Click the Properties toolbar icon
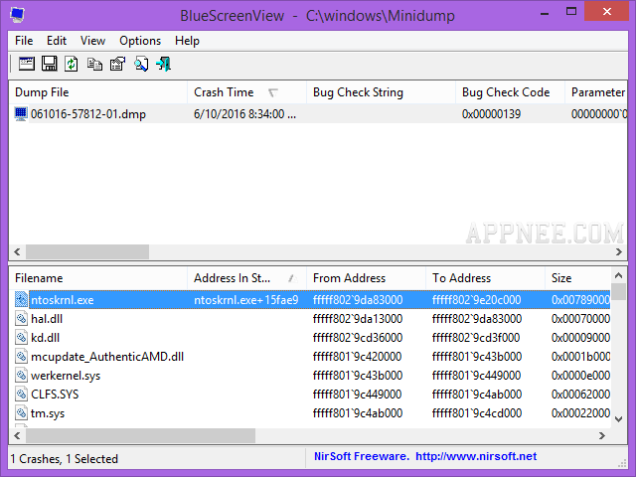The width and height of the screenshot is (636, 477). (117, 64)
